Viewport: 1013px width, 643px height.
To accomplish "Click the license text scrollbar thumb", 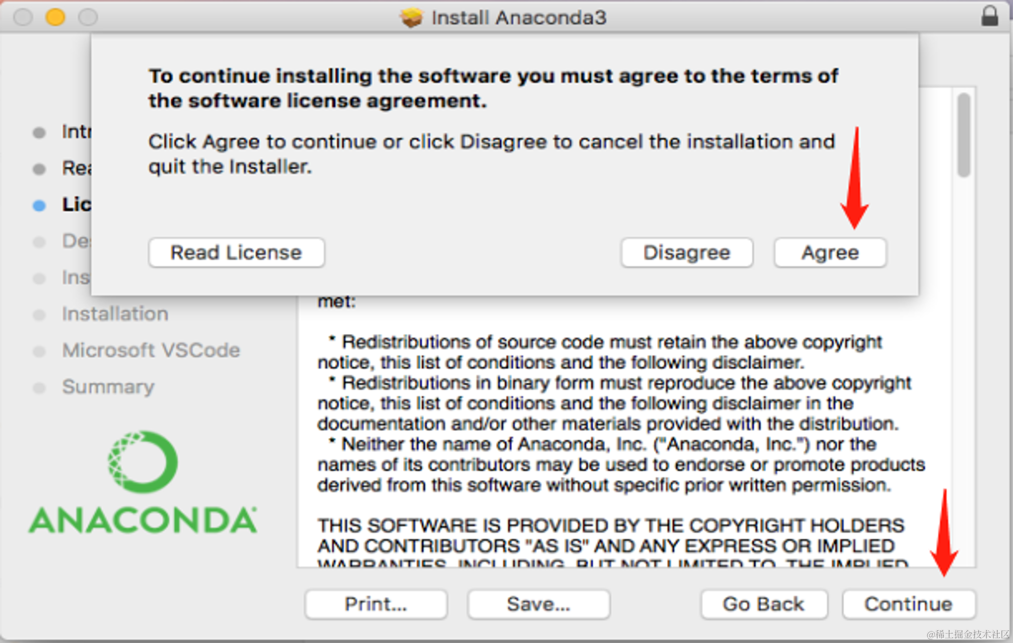I will [x=964, y=135].
